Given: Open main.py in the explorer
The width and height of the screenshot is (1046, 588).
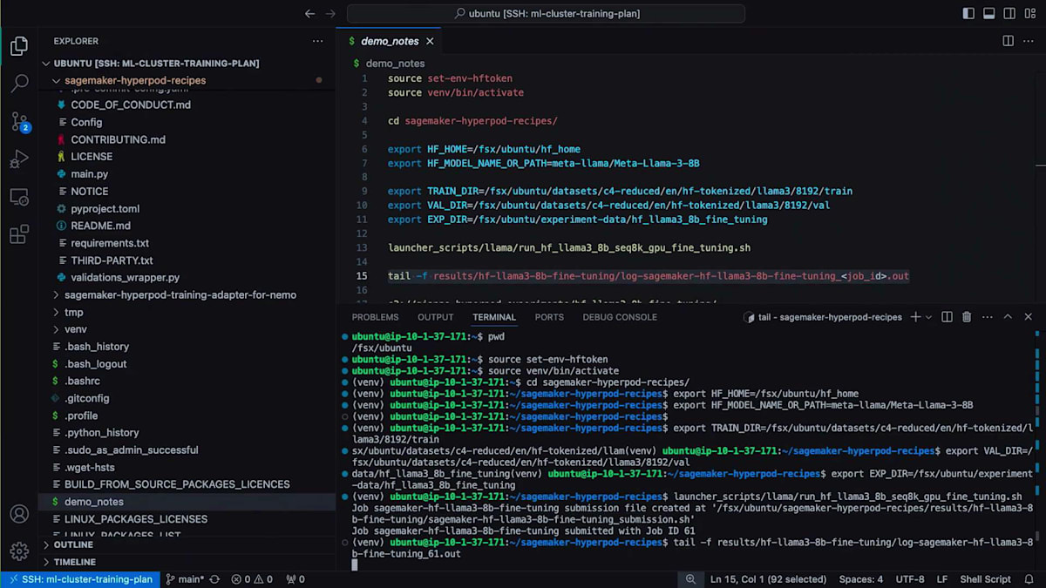Looking at the screenshot, I should 90,174.
